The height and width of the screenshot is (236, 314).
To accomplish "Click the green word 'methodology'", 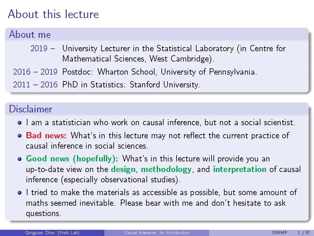I will pos(166,170).
